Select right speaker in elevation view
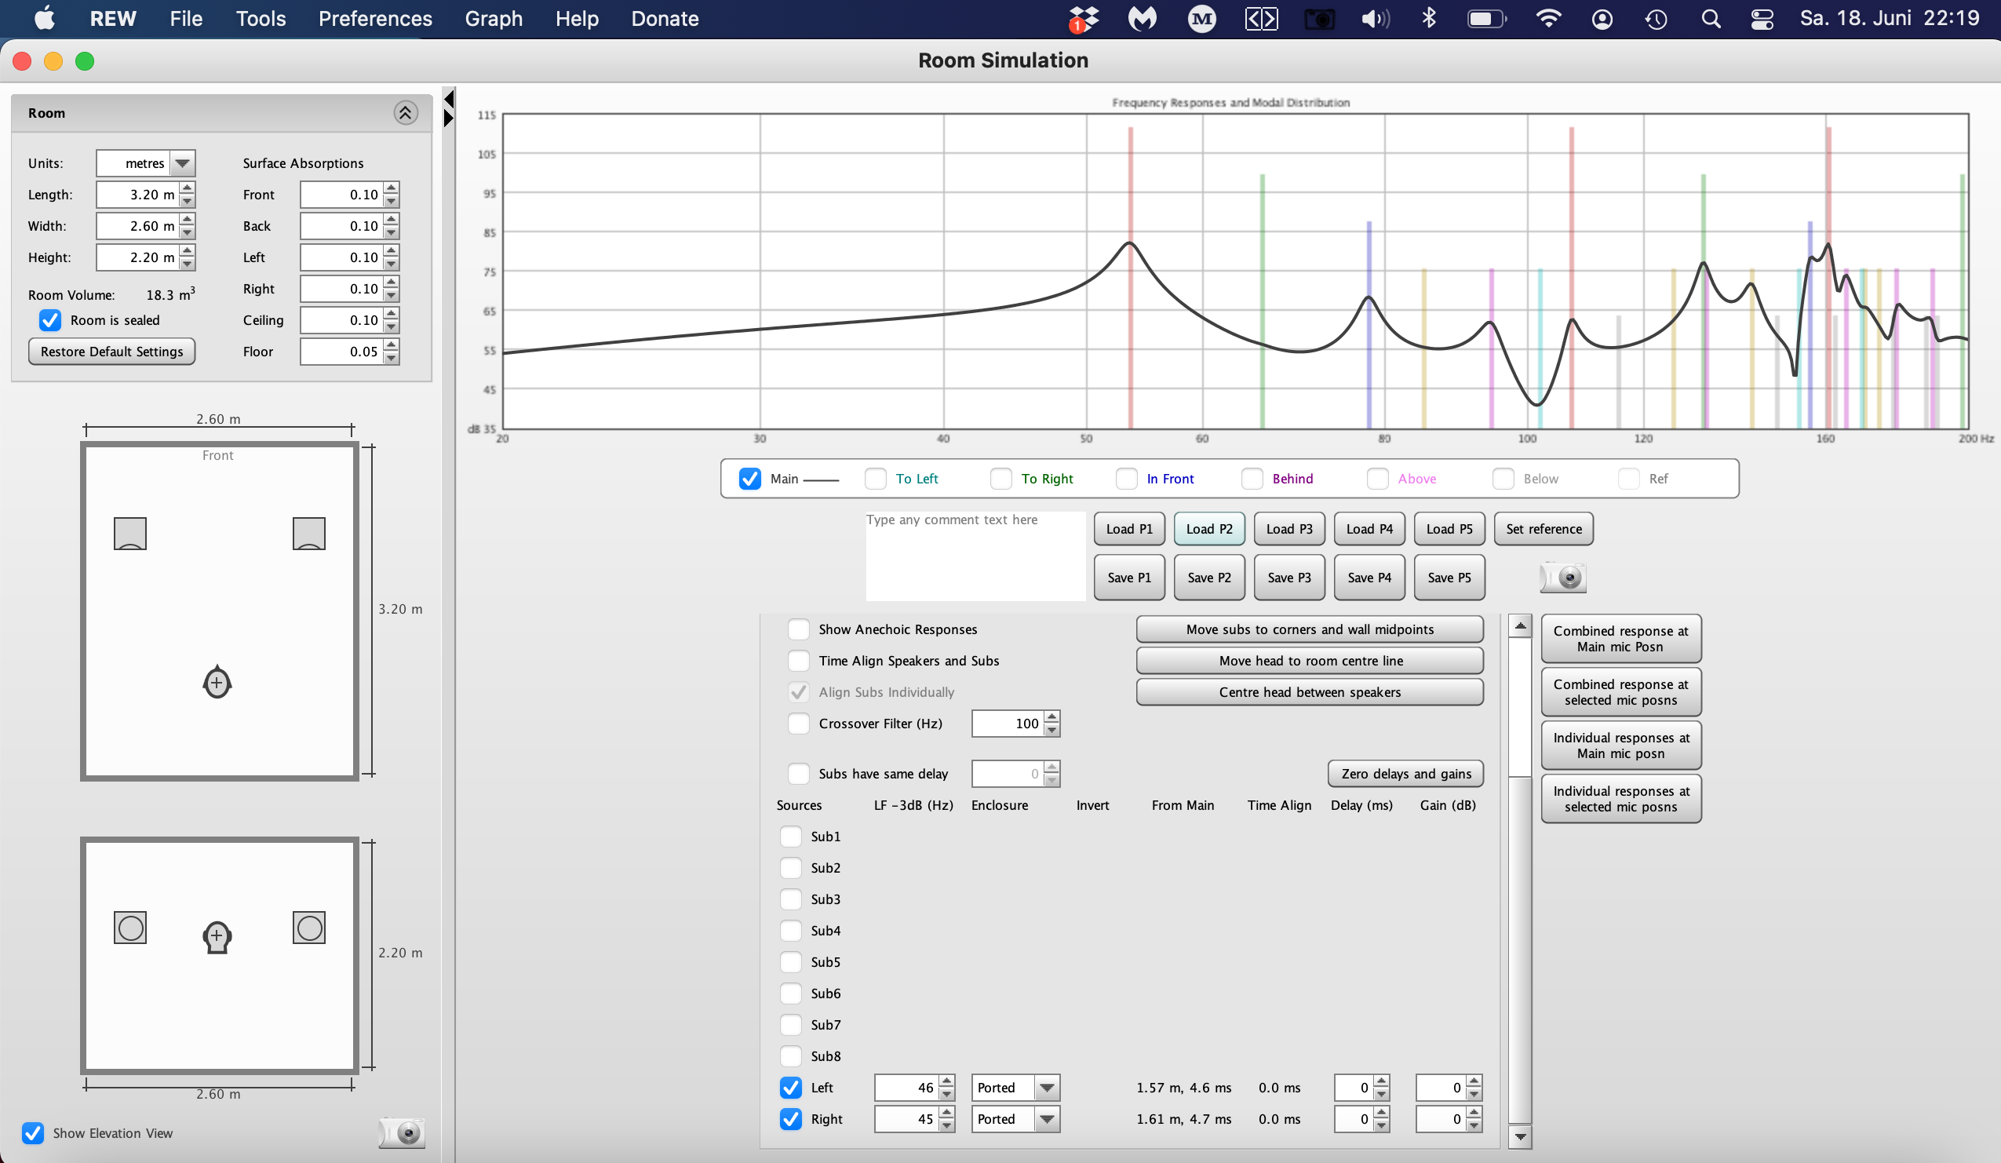 click(309, 928)
